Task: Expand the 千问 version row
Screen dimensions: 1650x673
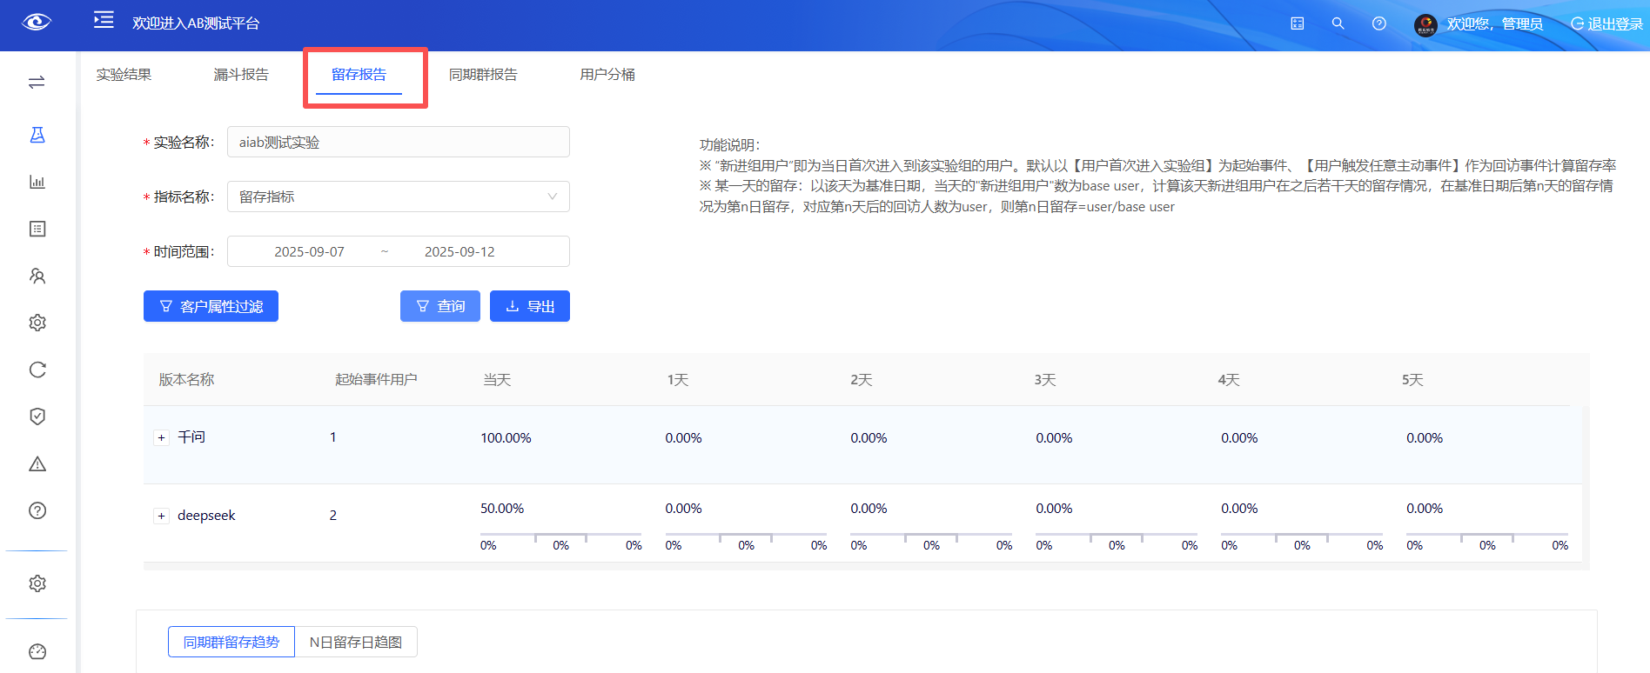Action: (161, 437)
